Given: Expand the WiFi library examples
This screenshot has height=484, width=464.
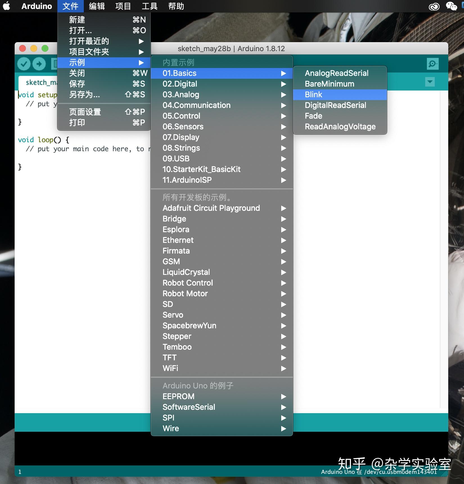Looking at the screenshot, I should 222,368.
